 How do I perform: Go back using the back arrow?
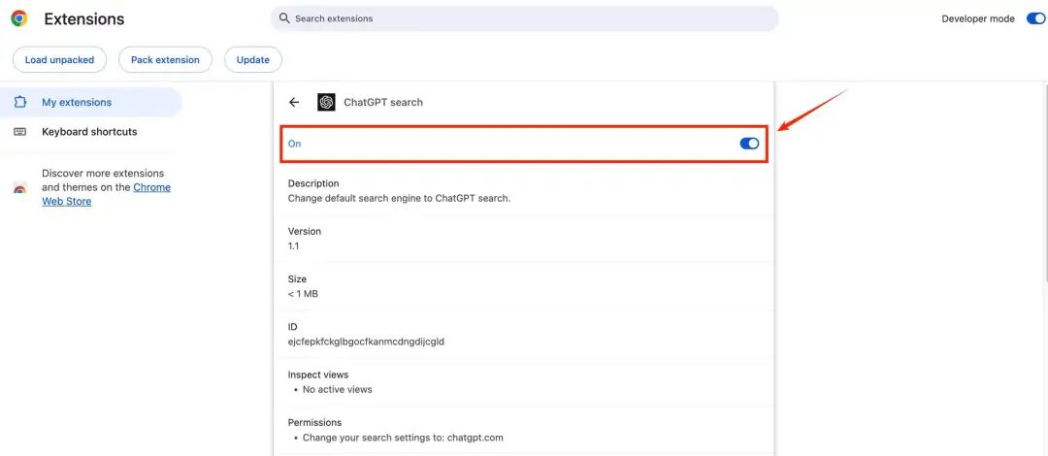point(293,102)
